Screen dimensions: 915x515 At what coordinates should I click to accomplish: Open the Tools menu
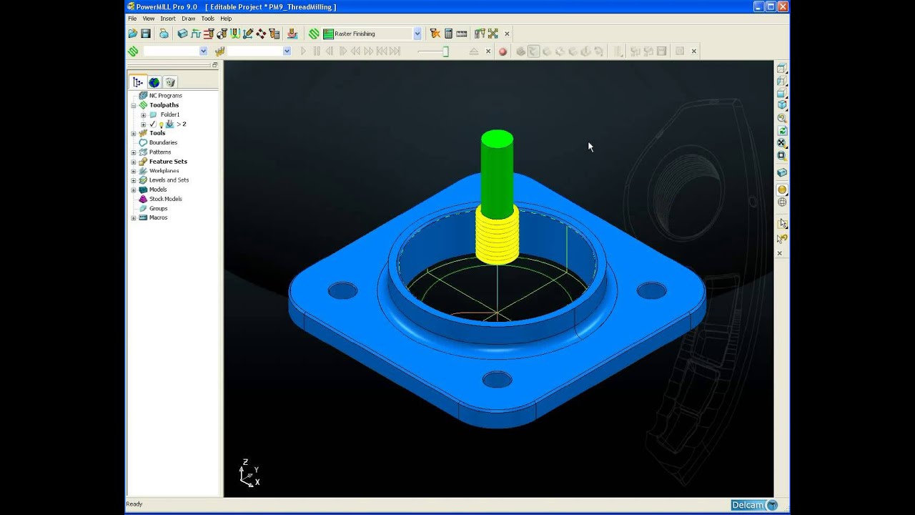click(x=207, y=19)
